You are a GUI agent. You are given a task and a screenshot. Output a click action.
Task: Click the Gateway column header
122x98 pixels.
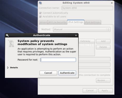click(86, 41)
